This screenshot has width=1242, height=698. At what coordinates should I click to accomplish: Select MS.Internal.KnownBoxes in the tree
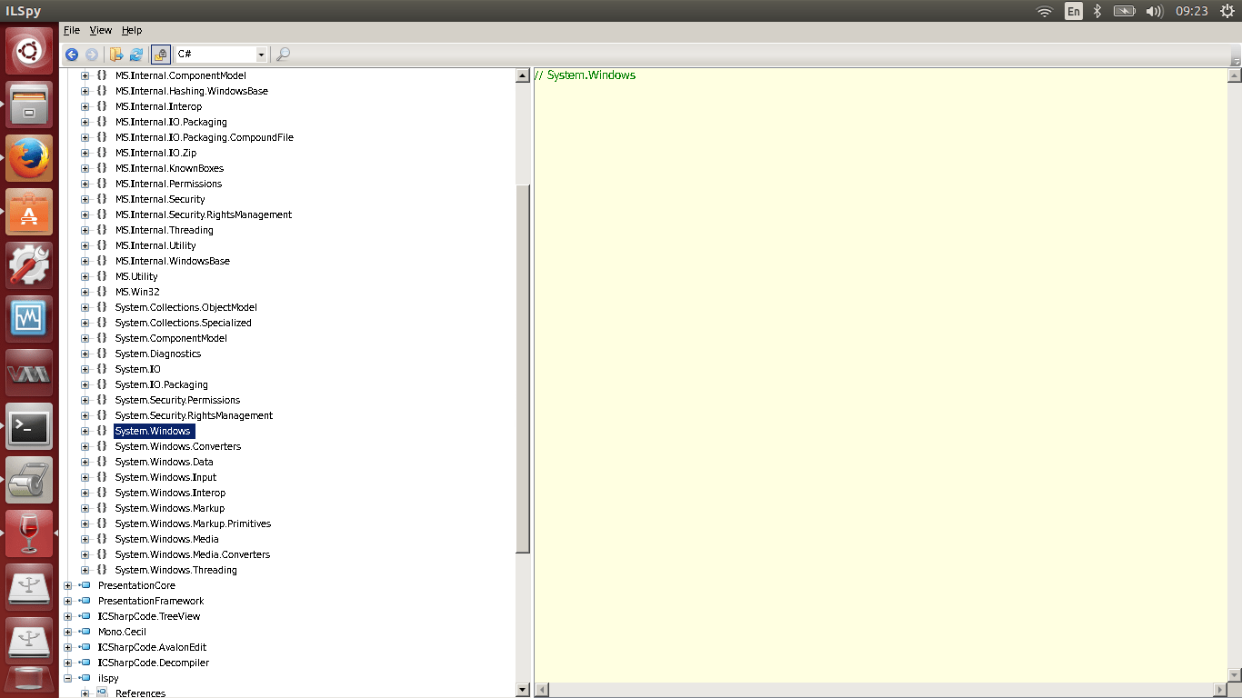click(x=169, y=168)
